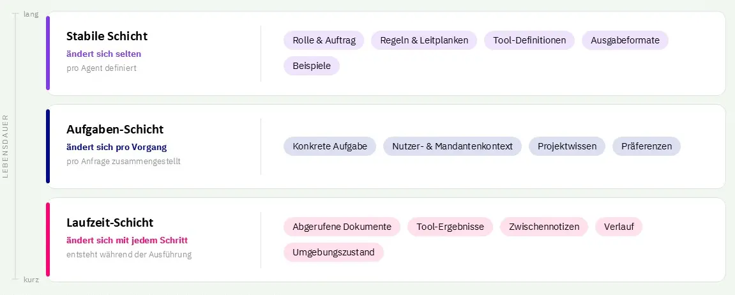Choose the Projektwissen tag
Screen dimensions: 735x295
[567, 146]
